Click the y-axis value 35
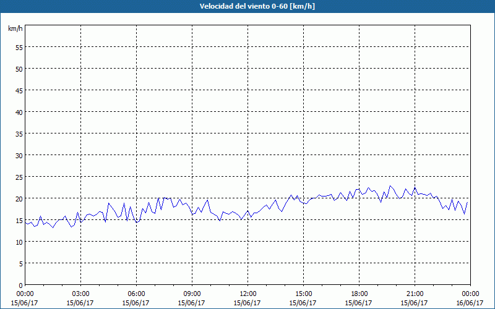This screenshot has width=495, height=309. [x=19, y=134]
